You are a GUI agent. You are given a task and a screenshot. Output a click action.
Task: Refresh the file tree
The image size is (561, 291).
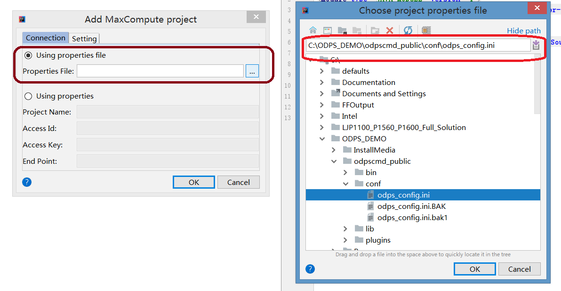[x=408, y=31]
